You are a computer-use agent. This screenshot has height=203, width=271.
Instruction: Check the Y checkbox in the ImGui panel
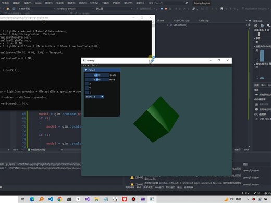(87, 88)
